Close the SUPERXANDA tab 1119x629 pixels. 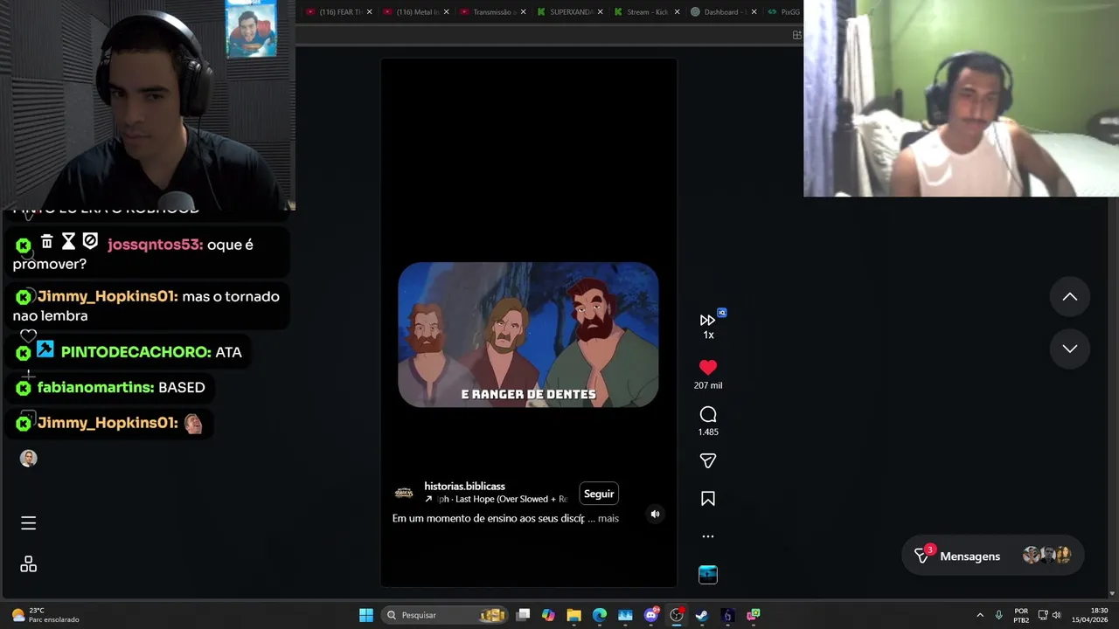point(600,12)
